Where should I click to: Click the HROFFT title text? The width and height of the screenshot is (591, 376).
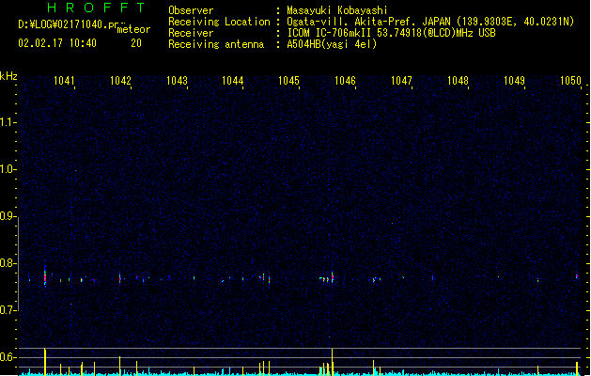tap(96, 8)
